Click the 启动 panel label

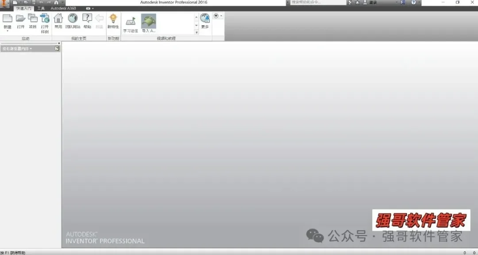[x=26, y=38]
